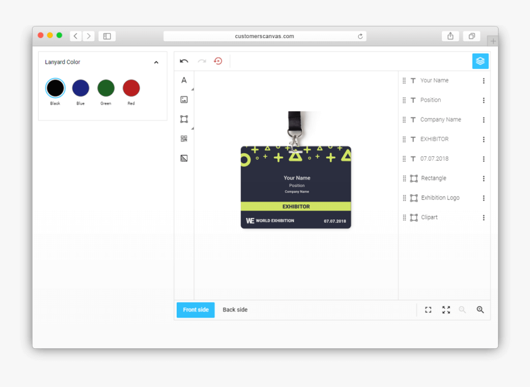The height and width of the screenshot is (387, 530).
Task: Open options menu for Your Name layer
Action: [x=484, y=81]
